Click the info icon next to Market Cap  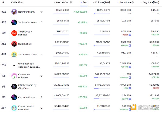71,2
